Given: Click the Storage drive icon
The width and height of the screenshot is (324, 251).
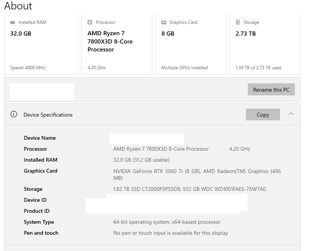Looking at the screenshot, I should click(x=238, y=22).
